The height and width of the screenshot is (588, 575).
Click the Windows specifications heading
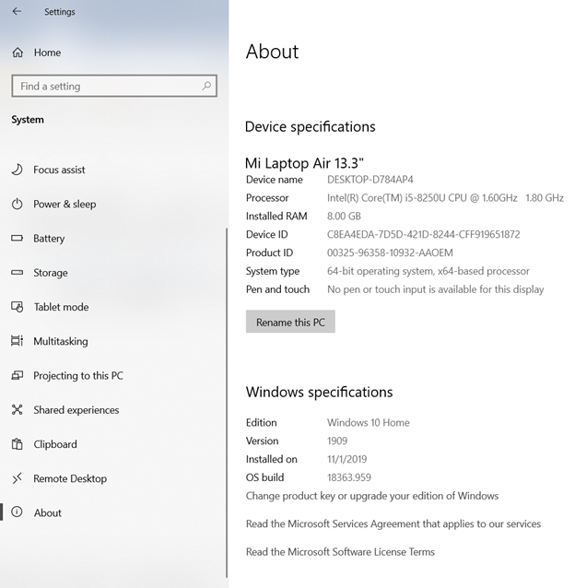(319, 393)
